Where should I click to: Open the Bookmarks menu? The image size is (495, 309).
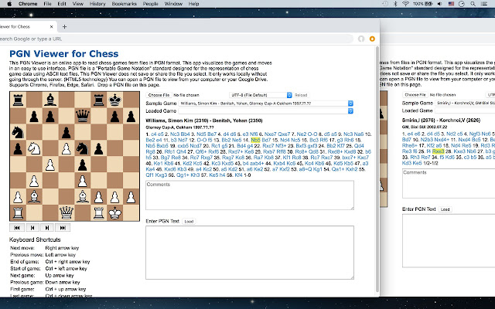124,4
